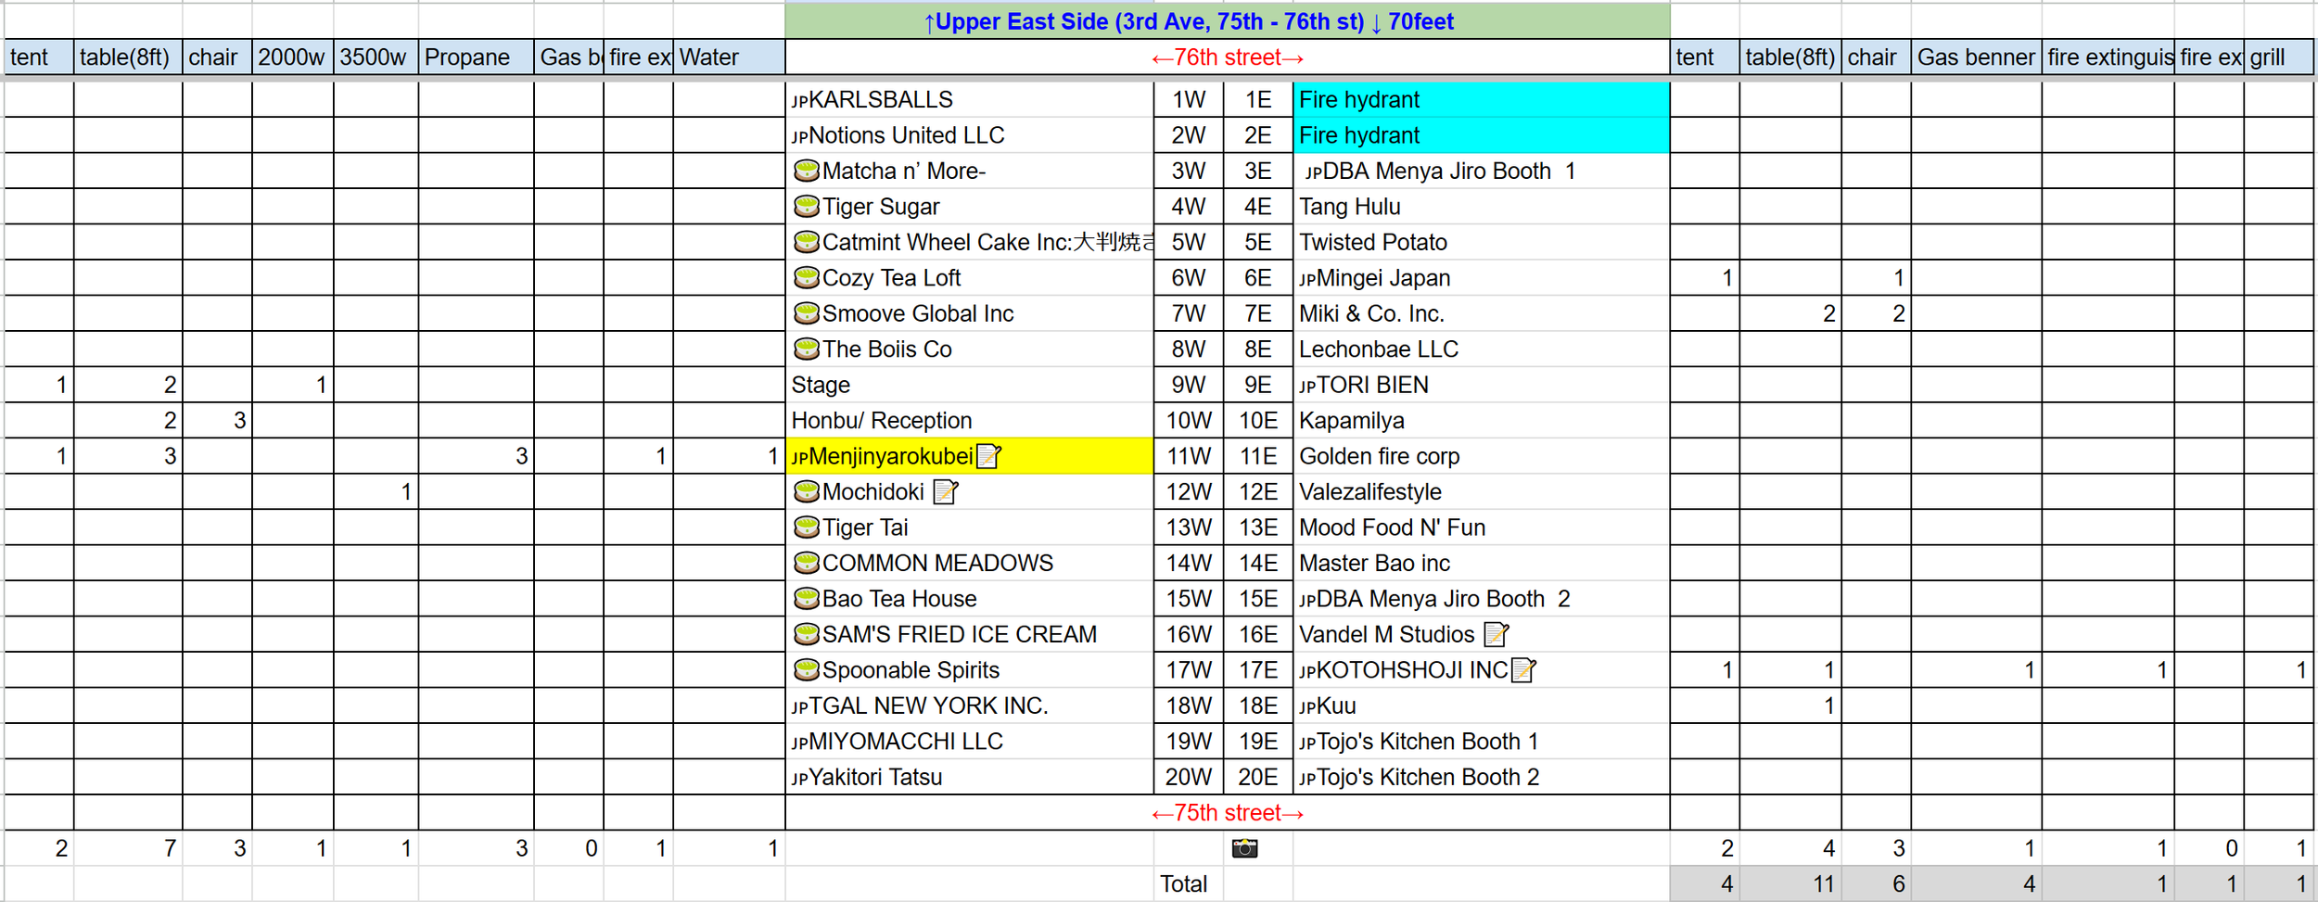Click the tea cup icon for SAM'S FRIED ICE CREAM
Viewport: 2318px width, 902px height.
[x=807, y=634]
